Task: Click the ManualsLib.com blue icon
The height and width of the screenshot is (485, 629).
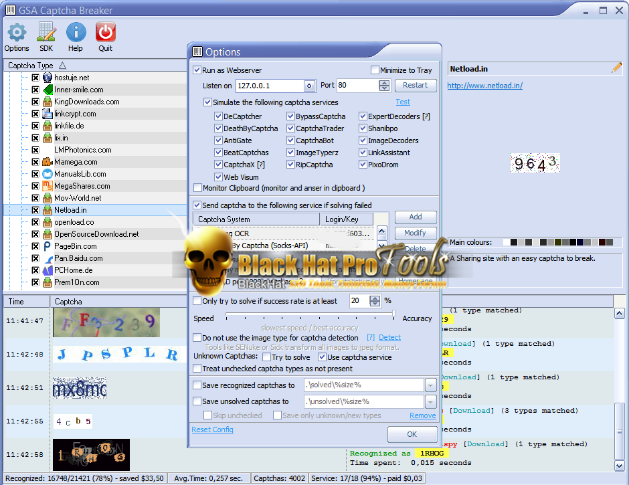Action: (48, 174)
